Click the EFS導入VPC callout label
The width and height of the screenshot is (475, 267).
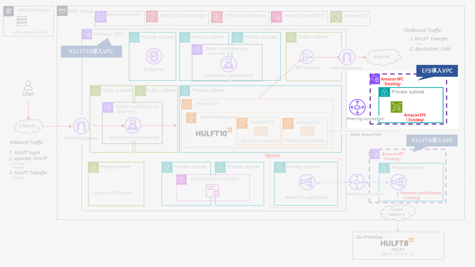click(x=438, y=71)
